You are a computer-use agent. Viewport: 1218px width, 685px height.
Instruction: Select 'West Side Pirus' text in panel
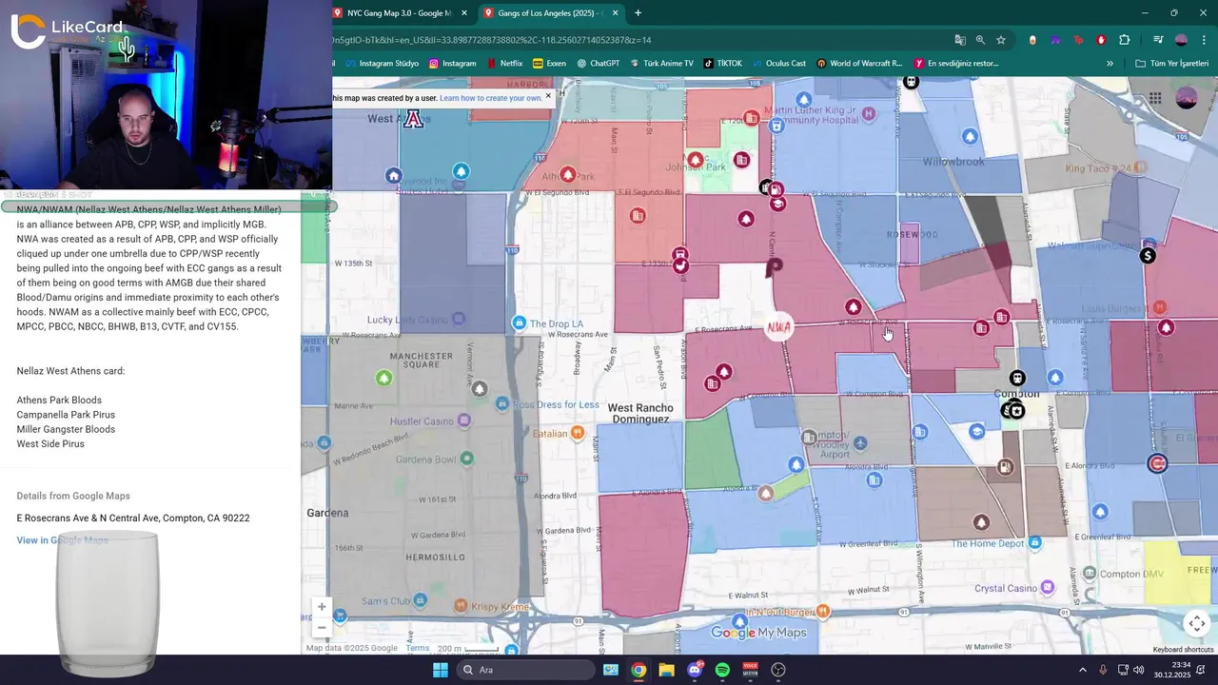click(50, 444)
